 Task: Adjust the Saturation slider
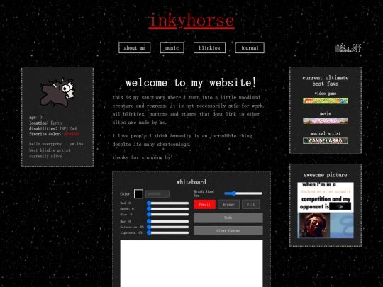[168, 227]
